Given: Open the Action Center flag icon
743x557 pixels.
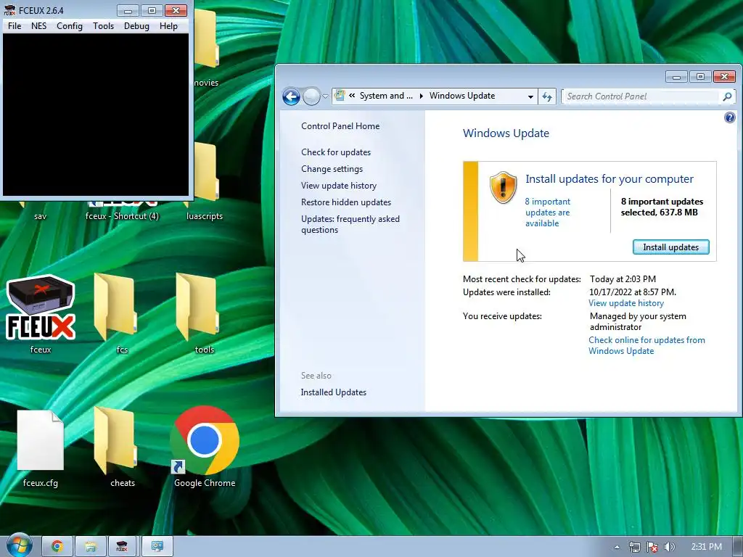Looking at the screenshot, I should pos(652,547).
